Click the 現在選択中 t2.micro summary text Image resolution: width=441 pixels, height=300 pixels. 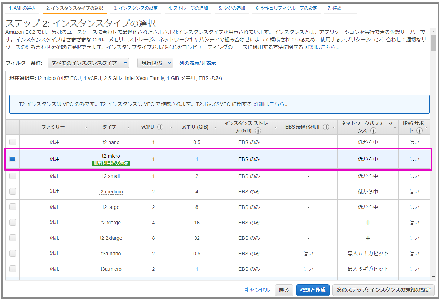116,78
